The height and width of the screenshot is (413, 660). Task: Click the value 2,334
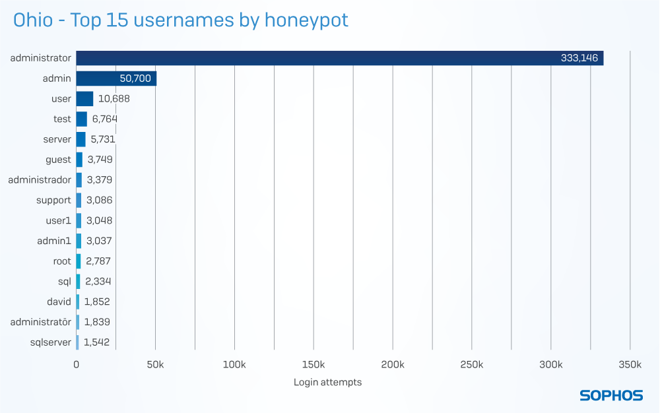coord(98,281)
